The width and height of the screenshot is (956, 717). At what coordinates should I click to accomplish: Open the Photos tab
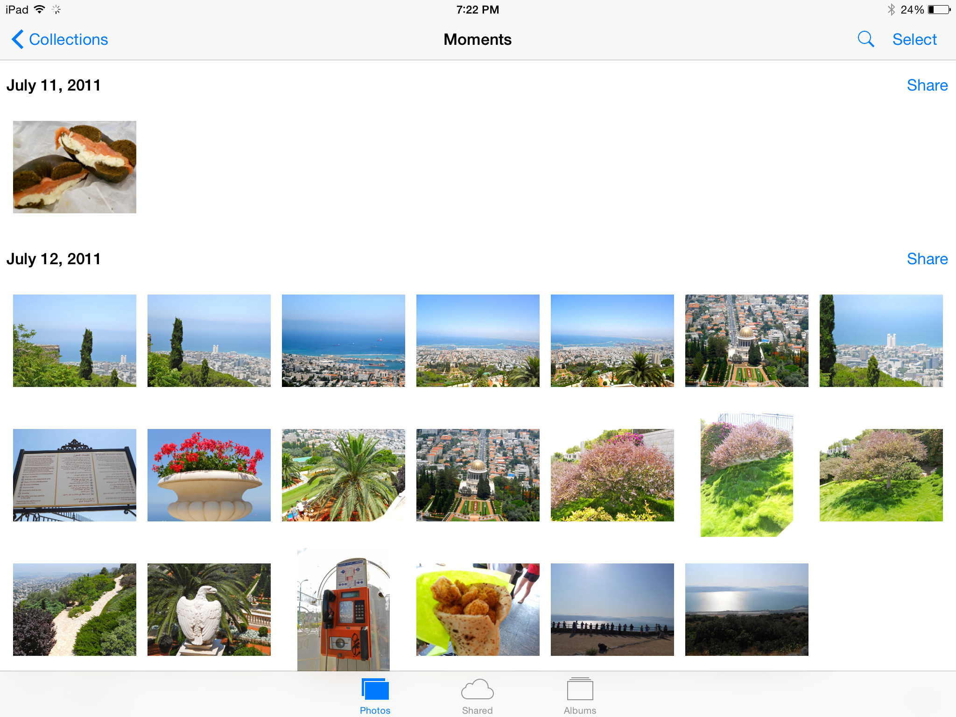(375, 696)
